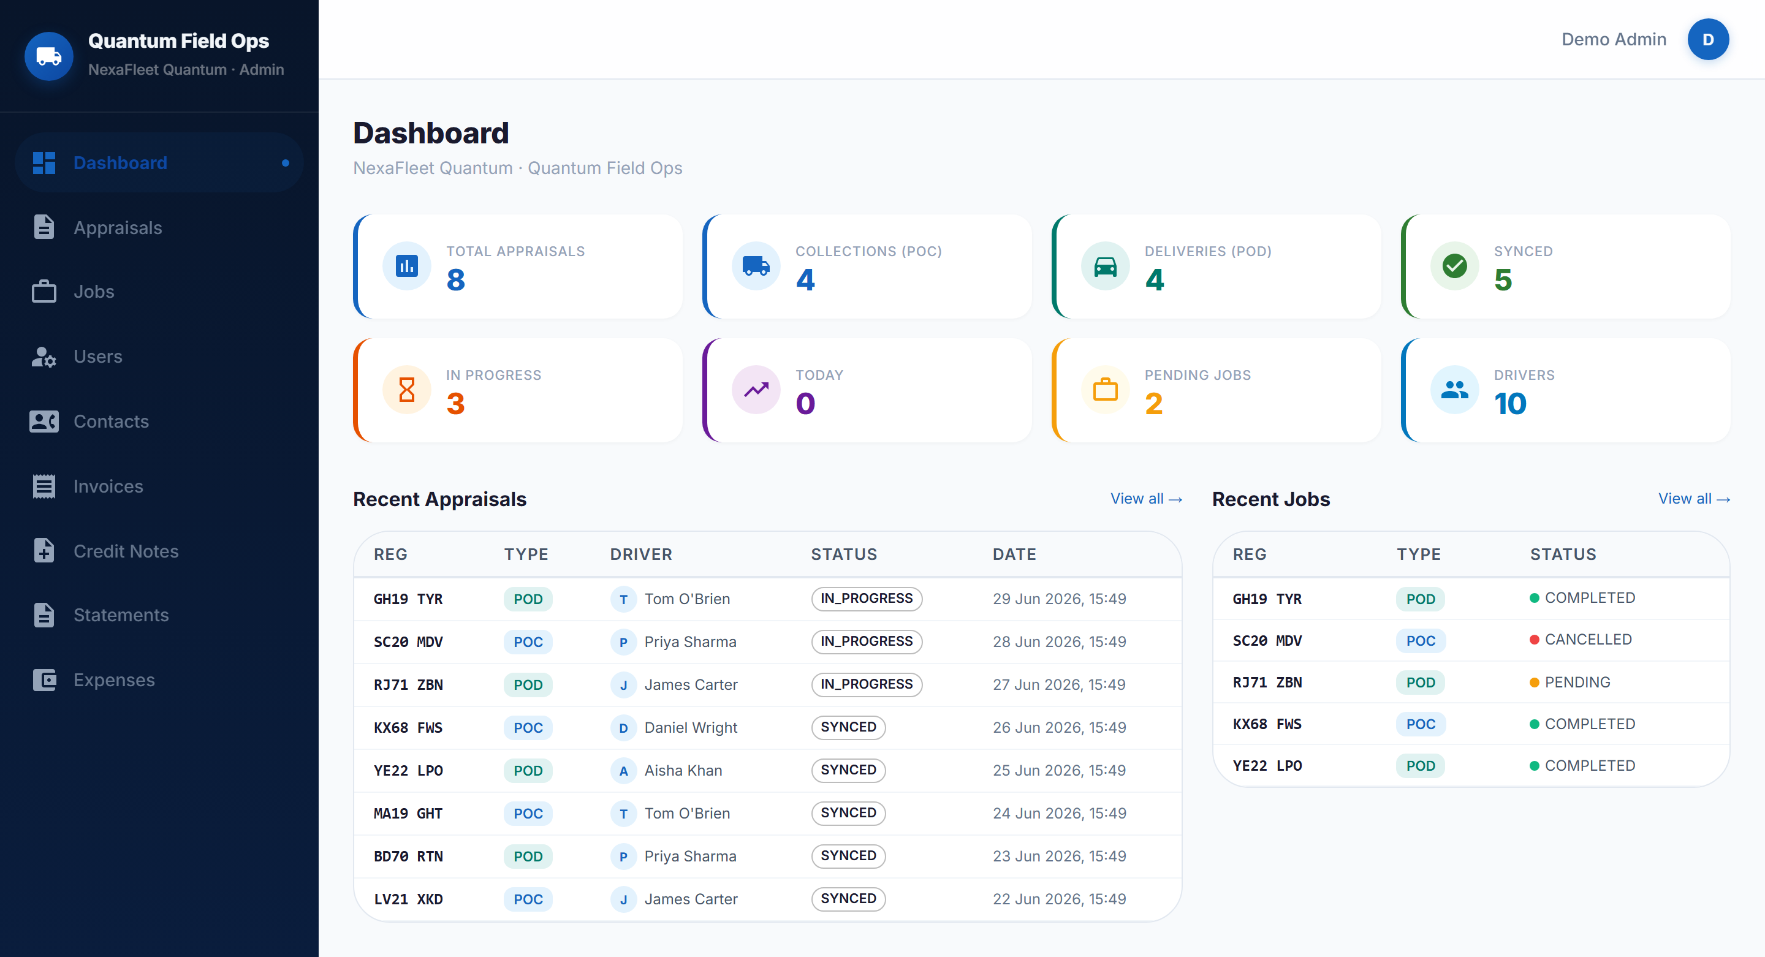Viewport: 1765px width, 957px height.
Task: Select KX68 FWS in Recent Jobs
Action: click(x=1267, y=724)
